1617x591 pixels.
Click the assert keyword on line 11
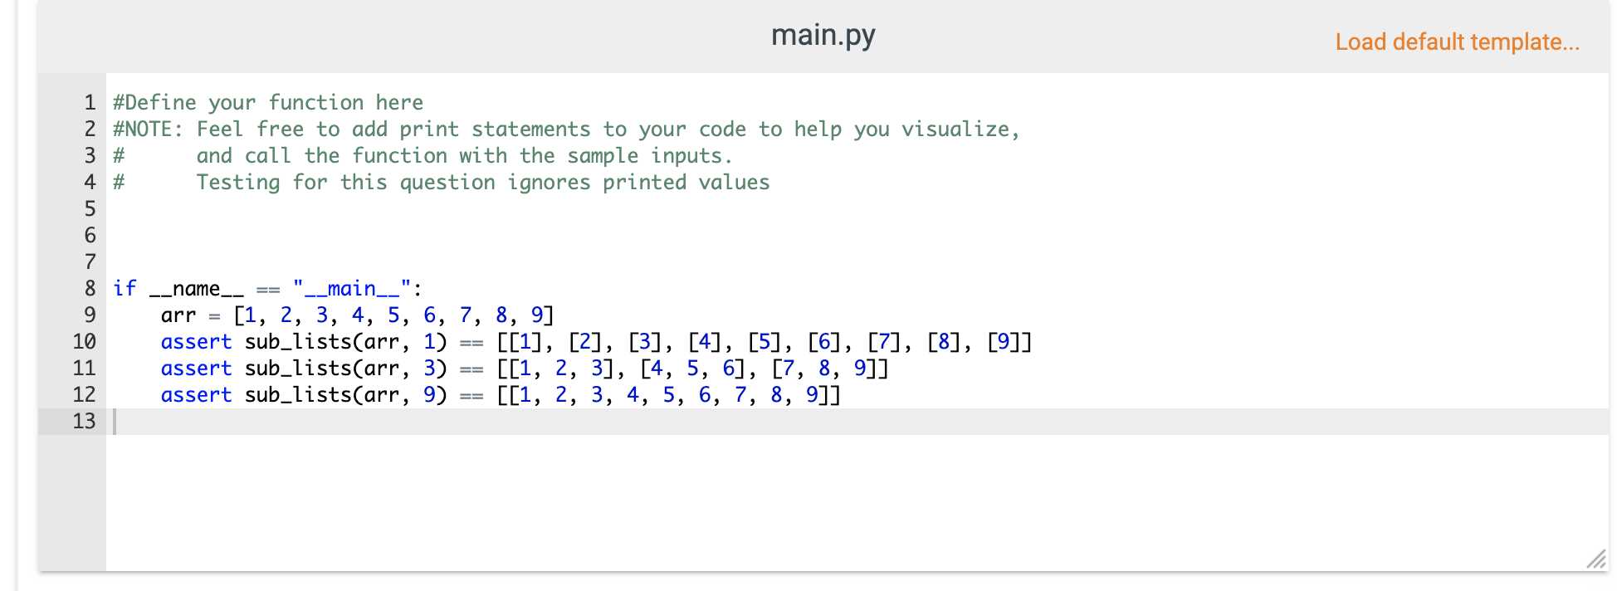[x=196, y=368]
